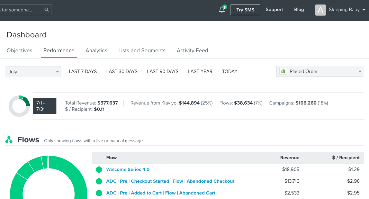Click the Try SMS button

pos(245,10)
